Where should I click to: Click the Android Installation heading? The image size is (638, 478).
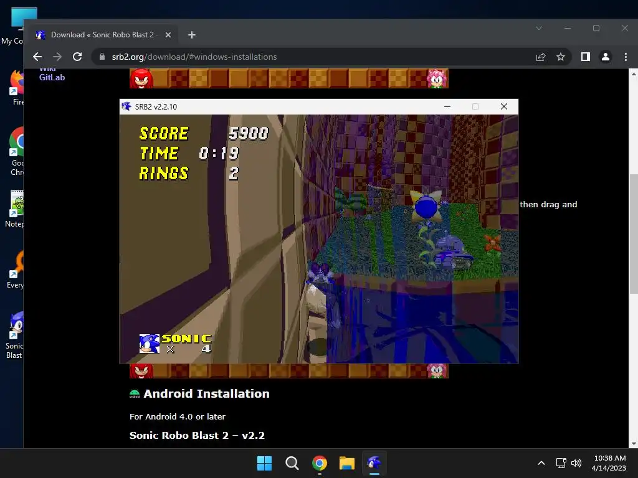(x=206, y=393)
